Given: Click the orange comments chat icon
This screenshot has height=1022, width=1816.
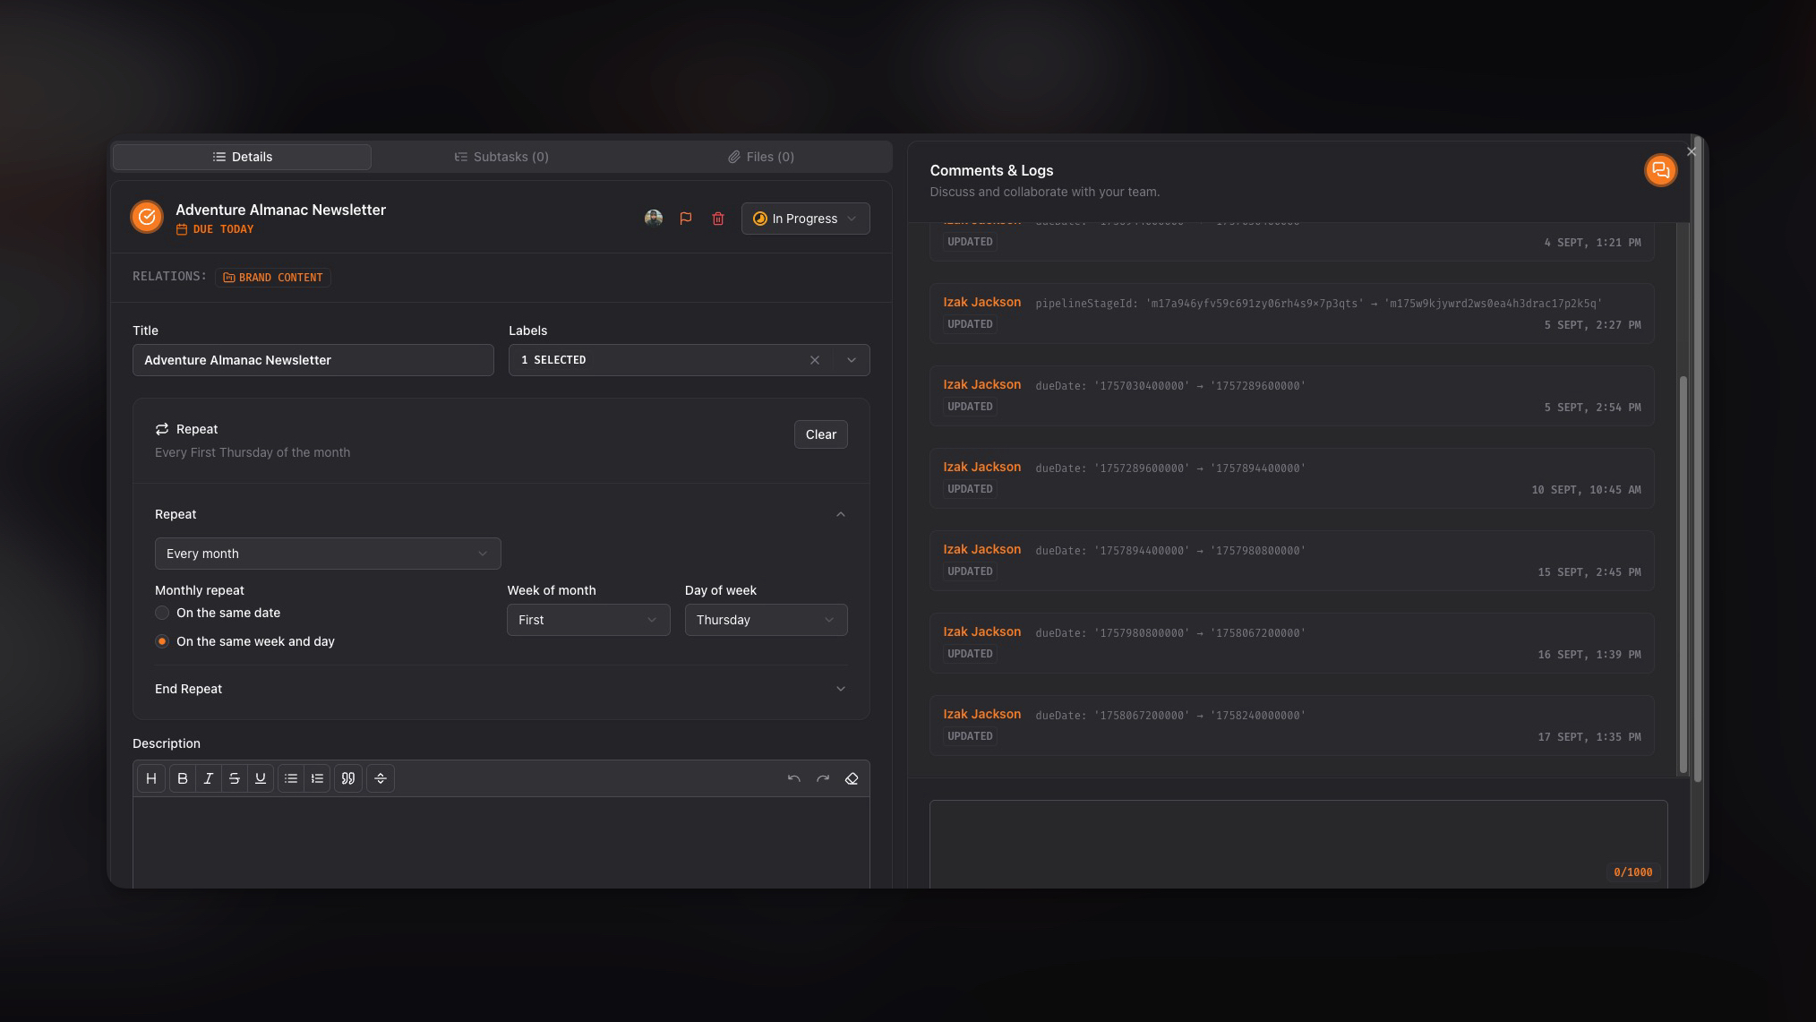Looking at the screenshot, I should click(x=1660, y=170).
